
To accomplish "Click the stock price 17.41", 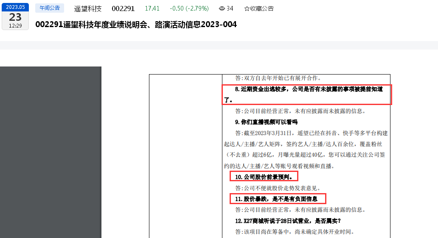I will pyautogui.click(x=152, y=8).
